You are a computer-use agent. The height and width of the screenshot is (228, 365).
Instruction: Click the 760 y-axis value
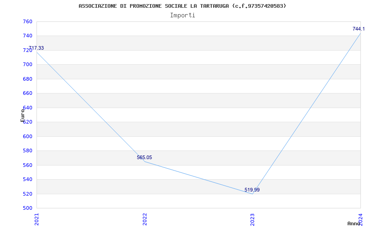pos(27,21)
